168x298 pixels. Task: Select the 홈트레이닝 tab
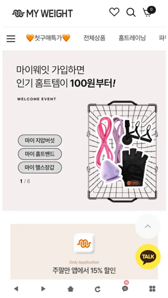click(132, 38)
